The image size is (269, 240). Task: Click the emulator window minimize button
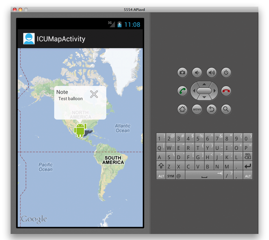coord(20,10)
